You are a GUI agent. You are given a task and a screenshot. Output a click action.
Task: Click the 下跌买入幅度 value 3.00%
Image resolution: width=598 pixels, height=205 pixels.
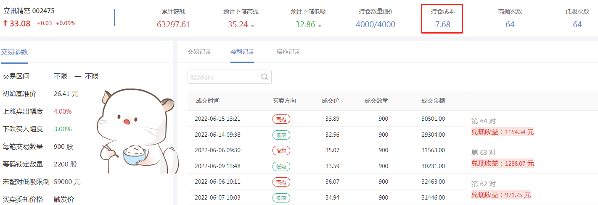(63, 129)
